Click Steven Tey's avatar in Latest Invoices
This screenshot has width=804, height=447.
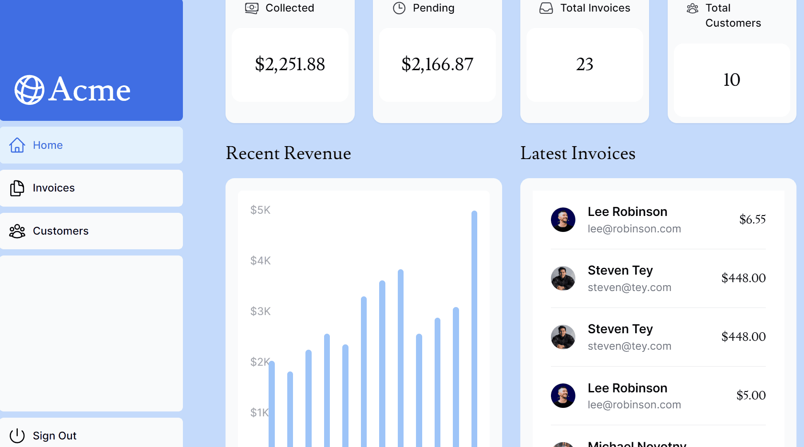563,279
